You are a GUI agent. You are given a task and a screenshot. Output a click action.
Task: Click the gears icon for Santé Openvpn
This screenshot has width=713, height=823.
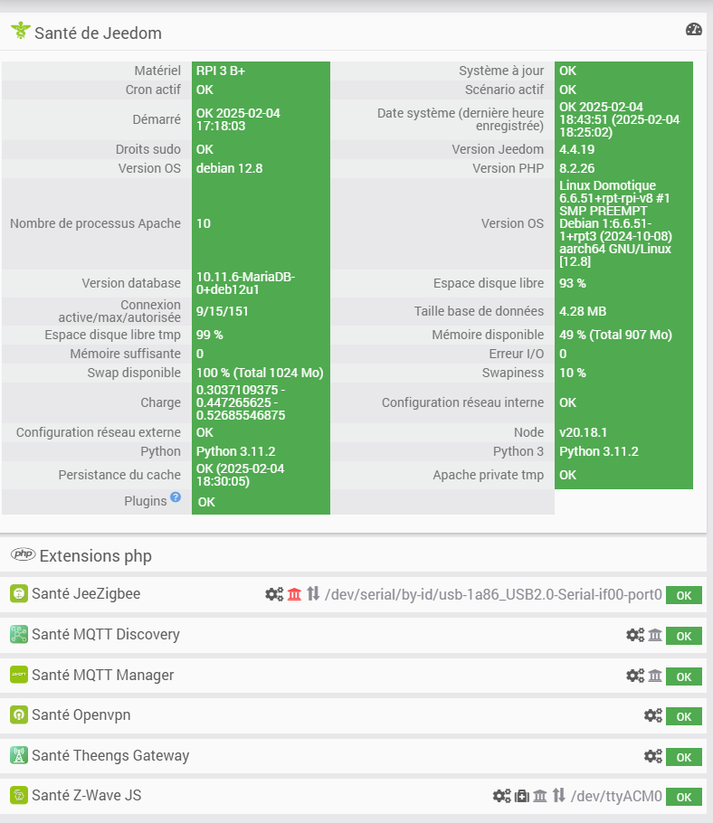pyautogui.click(x=653, y=715)
